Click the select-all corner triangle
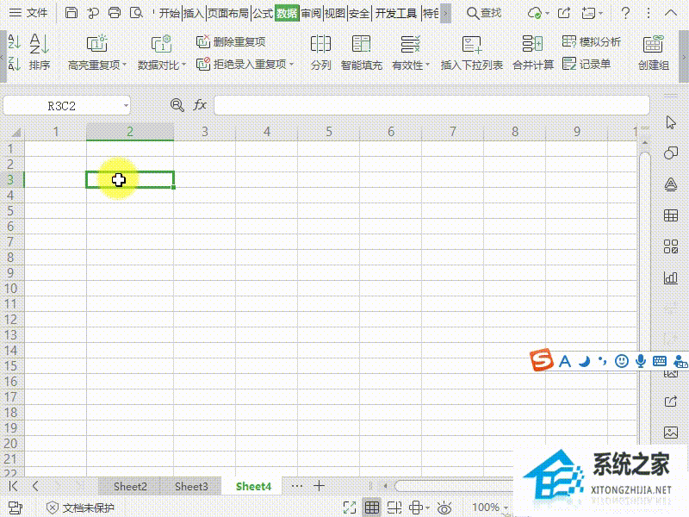 click(16, 133)
